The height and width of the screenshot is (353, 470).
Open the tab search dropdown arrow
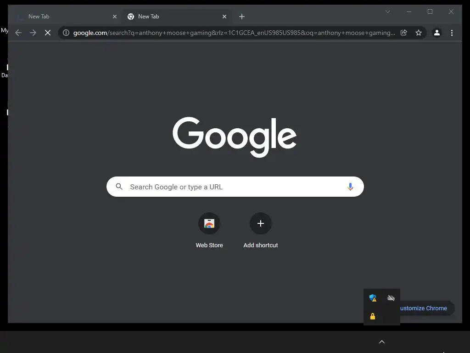tap(387, 11)
